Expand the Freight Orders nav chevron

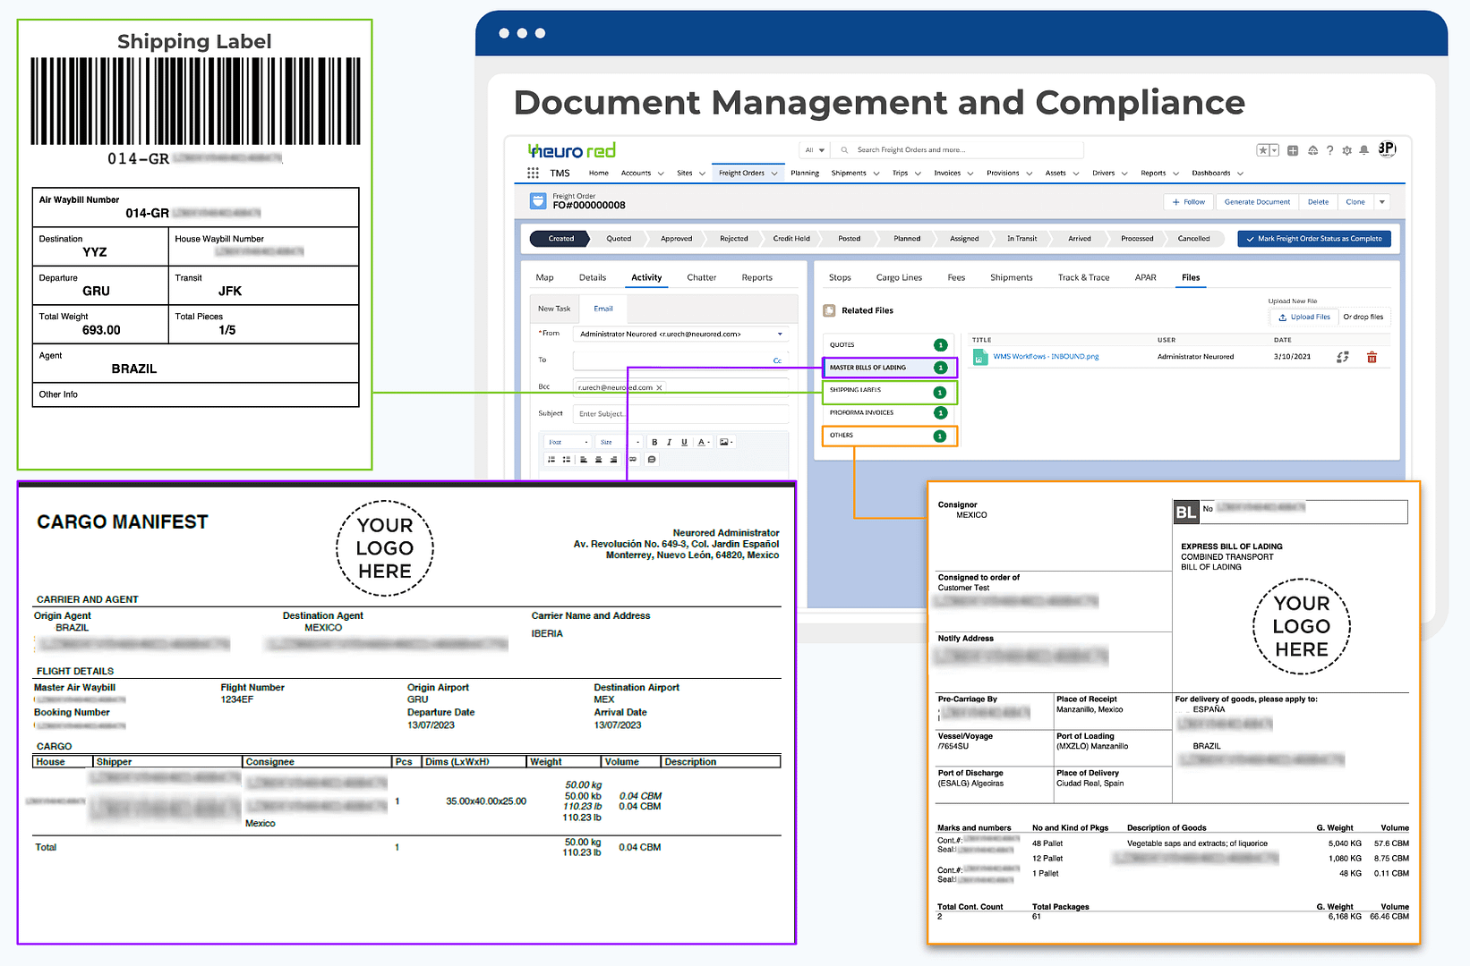(x=773, y=174)
